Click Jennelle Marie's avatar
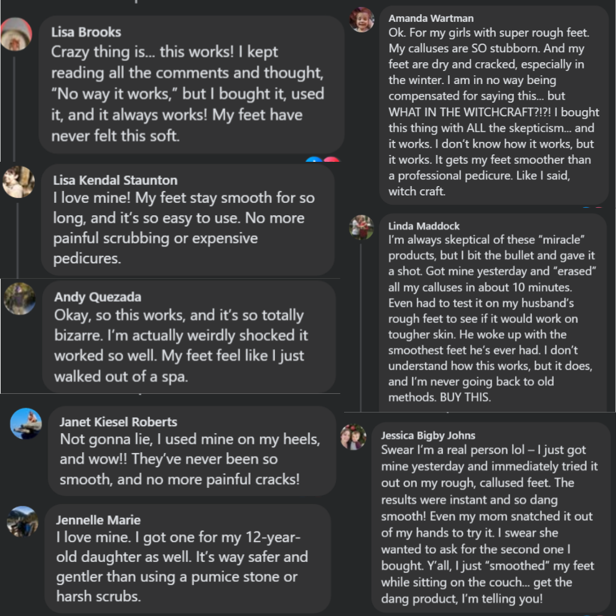This screenshot has height=616, width=616. [x=22, y=521]
